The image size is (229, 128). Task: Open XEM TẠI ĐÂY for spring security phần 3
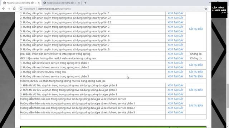[175, 27]
